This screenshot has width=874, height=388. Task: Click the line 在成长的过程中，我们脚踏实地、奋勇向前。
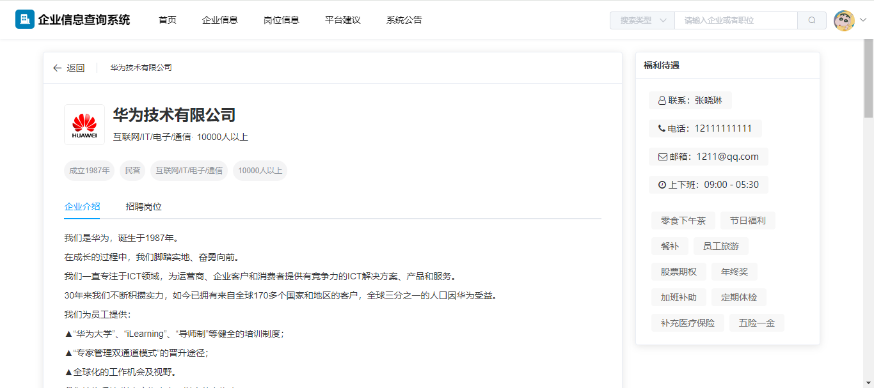(153, 258)
